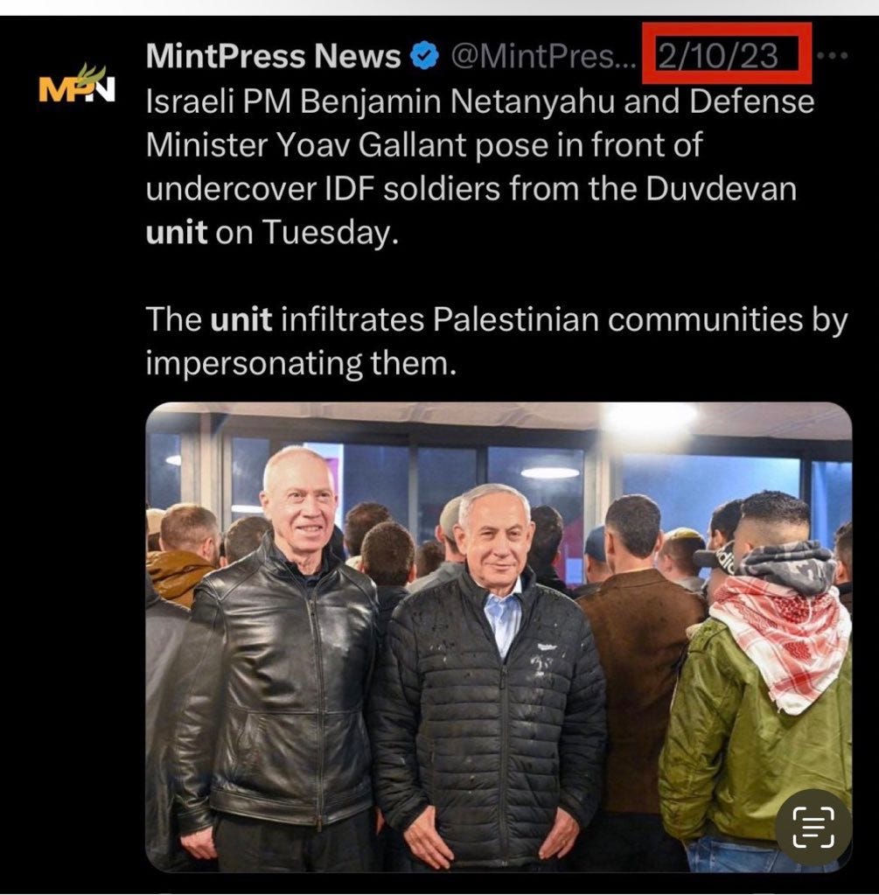The width and height of the screenshot is (879, 895).
Task: Click sentence 'The unit infiltrates Palestinian communities'
Action: (x=497, y=319)
